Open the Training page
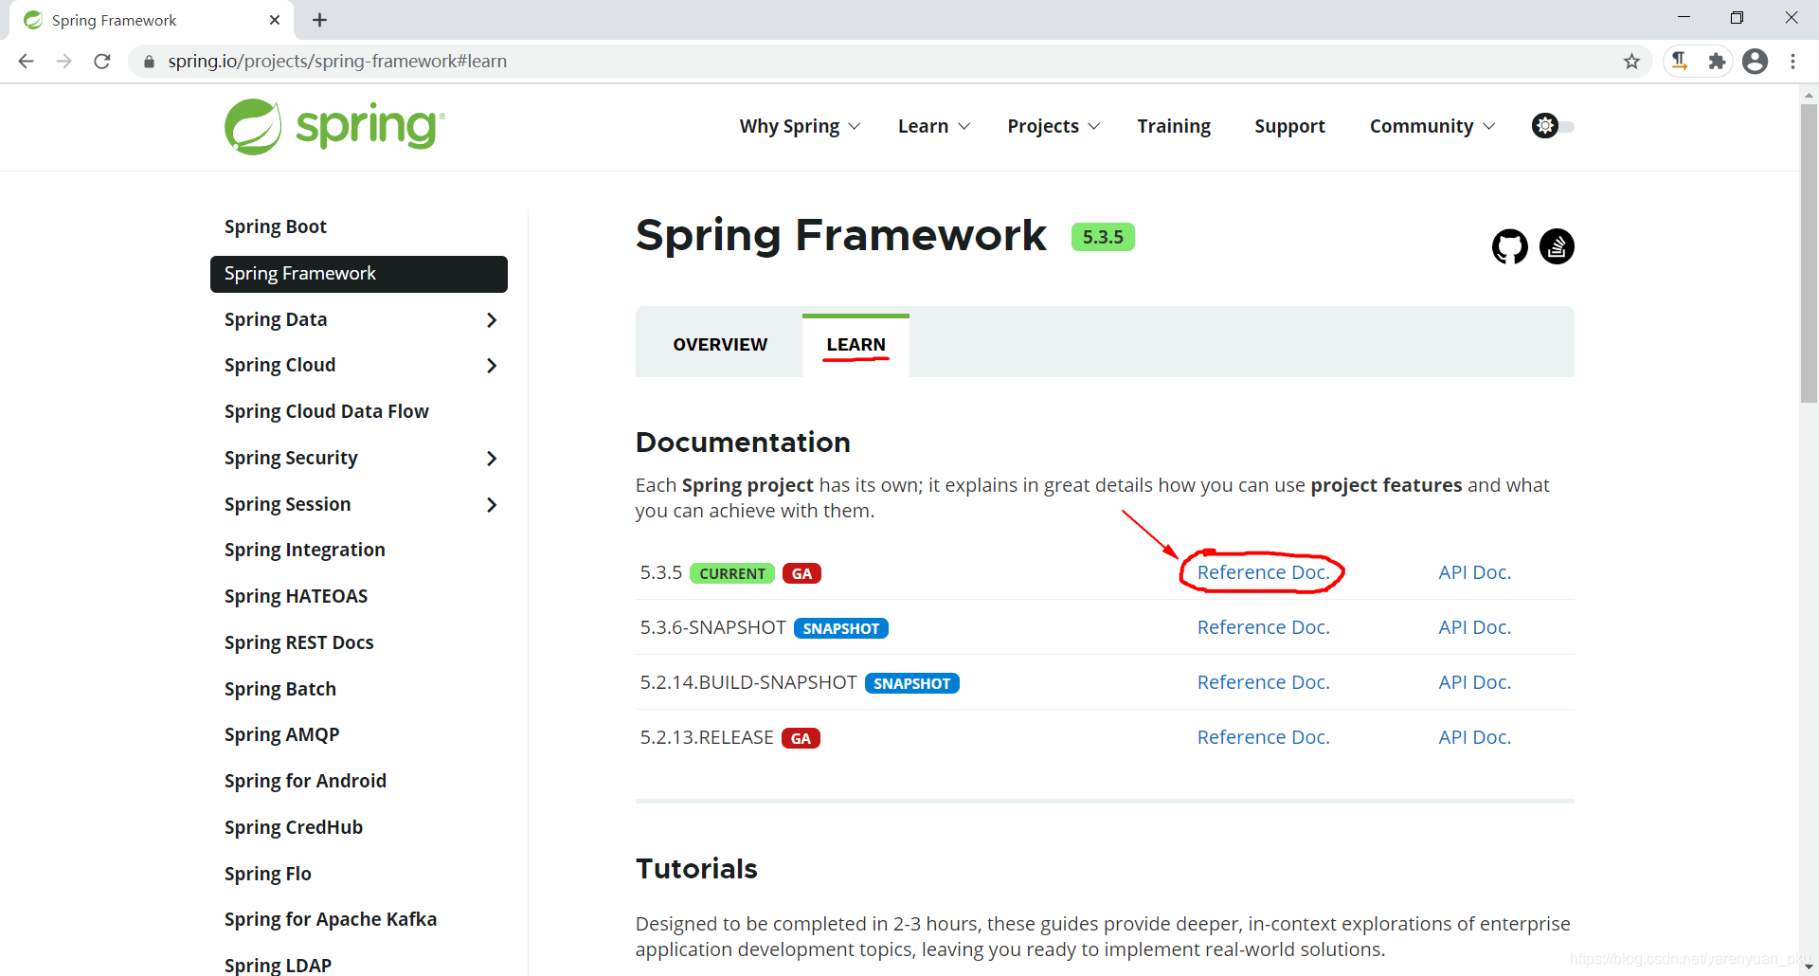Image resolution: width=1819 pixels, height=976 pixels. coord(1174,126)
